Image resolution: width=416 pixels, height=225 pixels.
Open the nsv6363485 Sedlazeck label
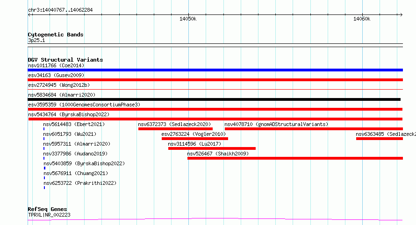pyautogui.click(x=386, y=134)
